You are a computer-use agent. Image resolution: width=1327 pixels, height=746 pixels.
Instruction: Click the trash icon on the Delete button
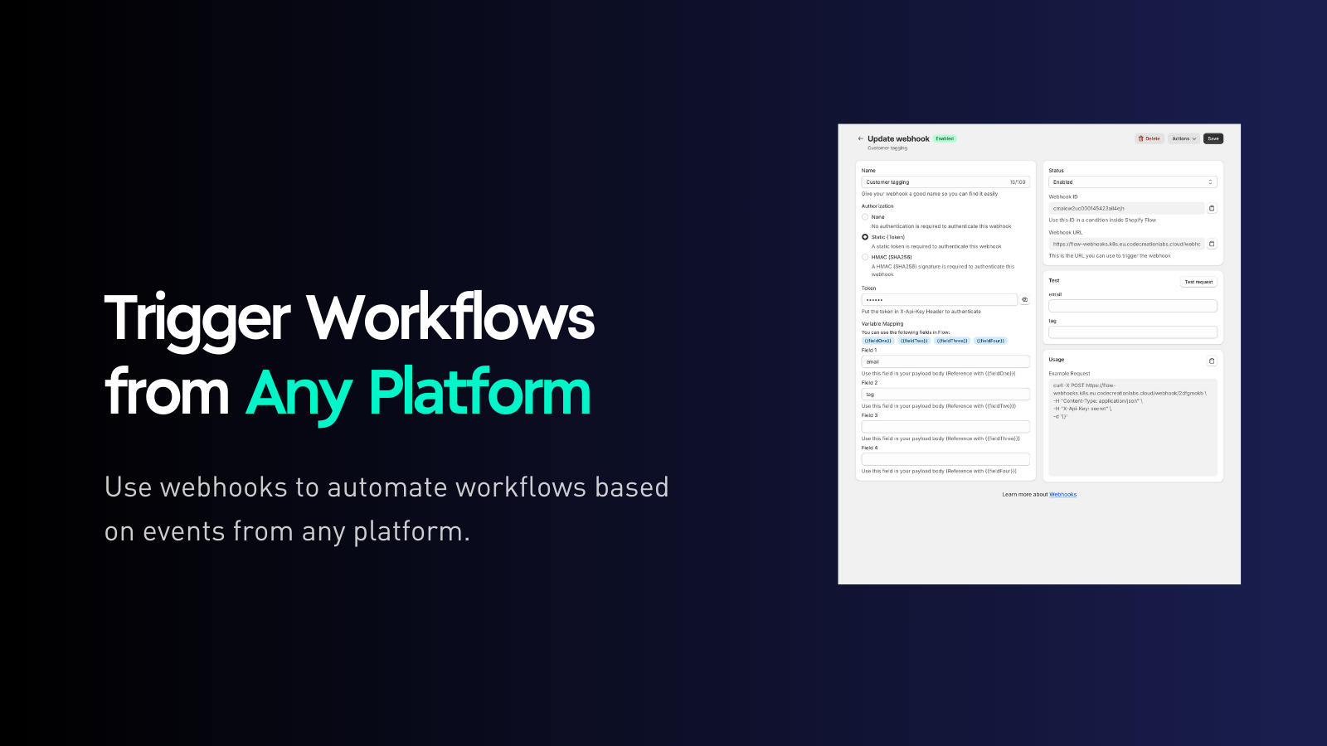tap(1142, 138)
